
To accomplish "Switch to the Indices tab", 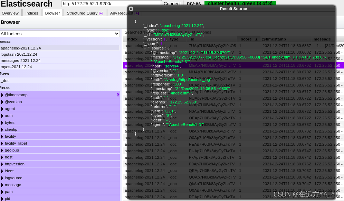I will [x=32, y=13].
